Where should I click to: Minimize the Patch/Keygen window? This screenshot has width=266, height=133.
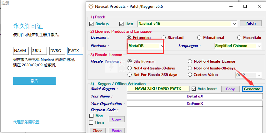tap(231, 7)
